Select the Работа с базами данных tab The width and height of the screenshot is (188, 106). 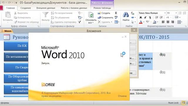[74, 8]
